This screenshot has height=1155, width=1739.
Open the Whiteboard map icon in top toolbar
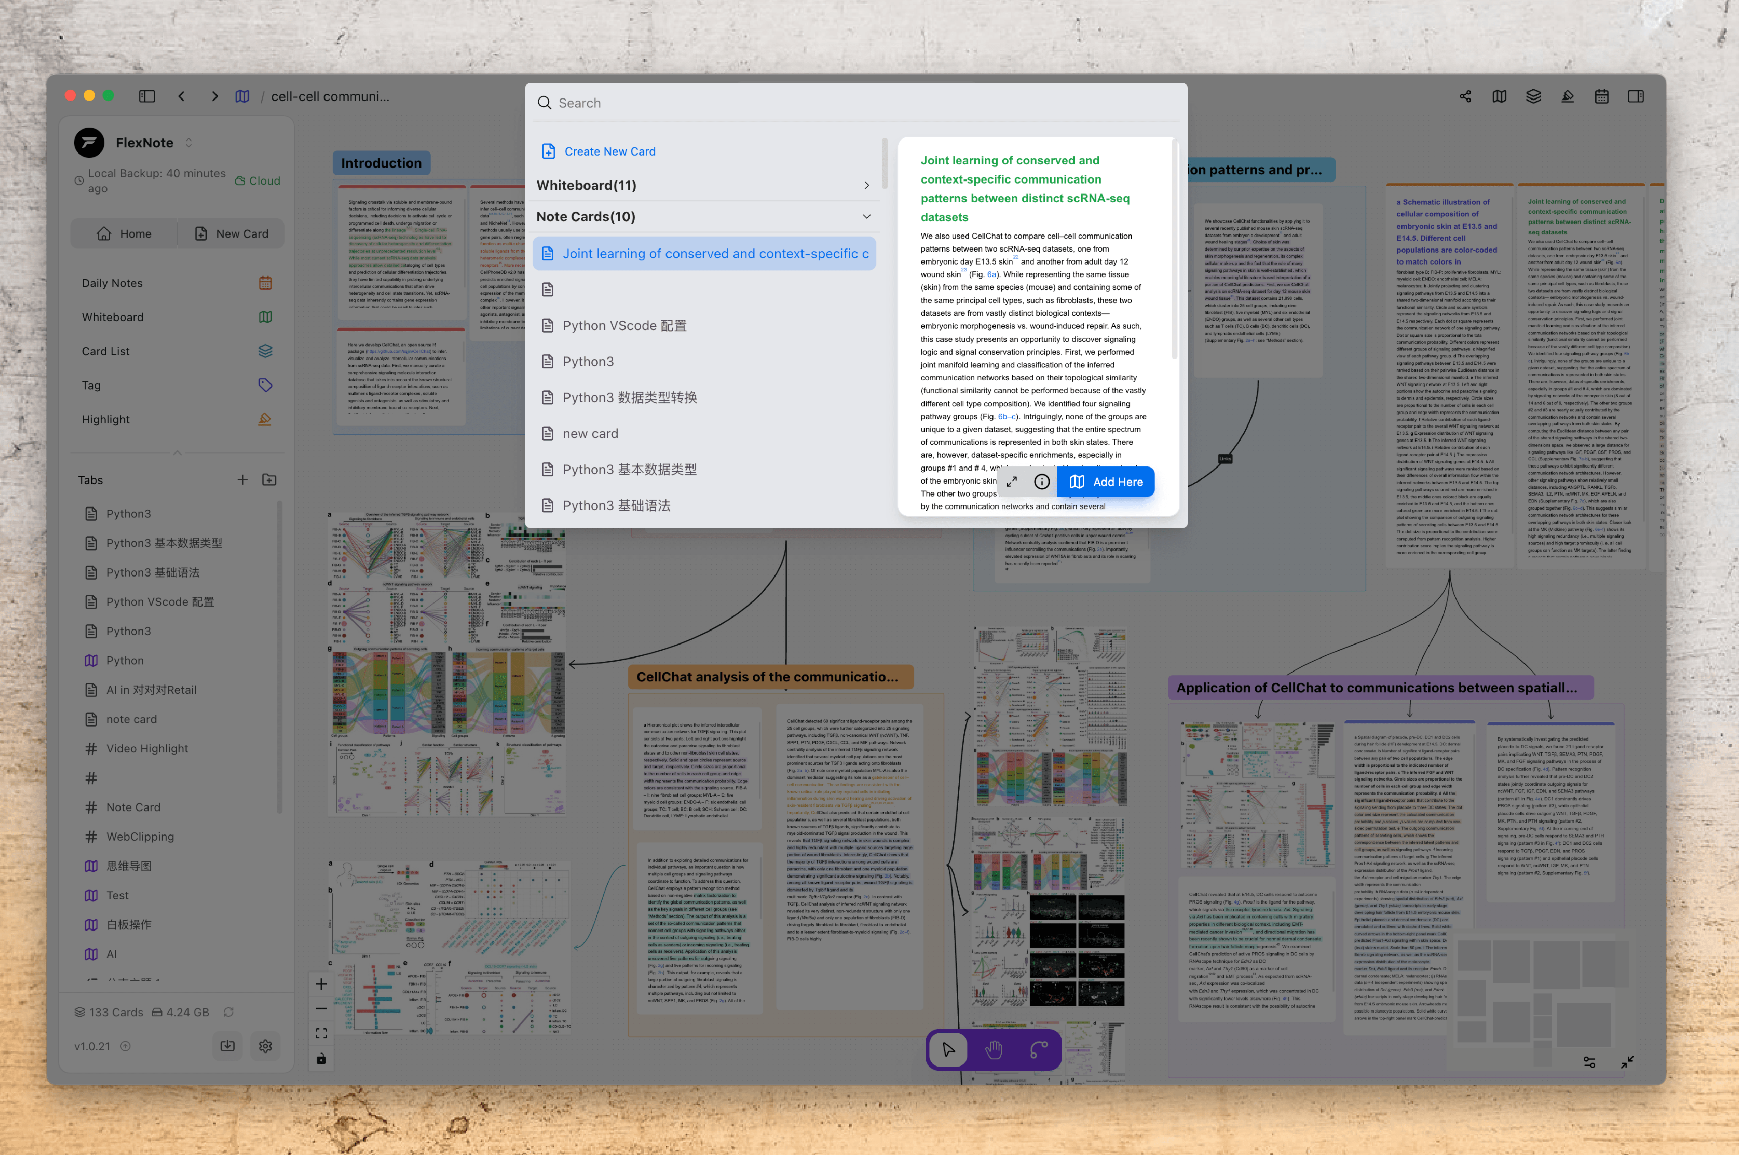pos(1499,96)
